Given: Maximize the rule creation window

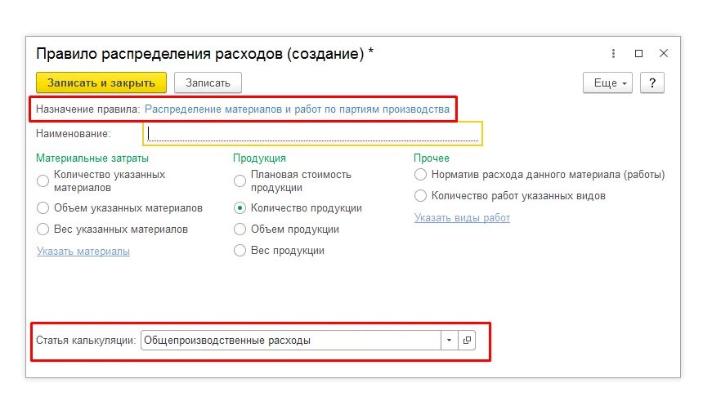Looking at the screenshot, I should tap(639, 54).
